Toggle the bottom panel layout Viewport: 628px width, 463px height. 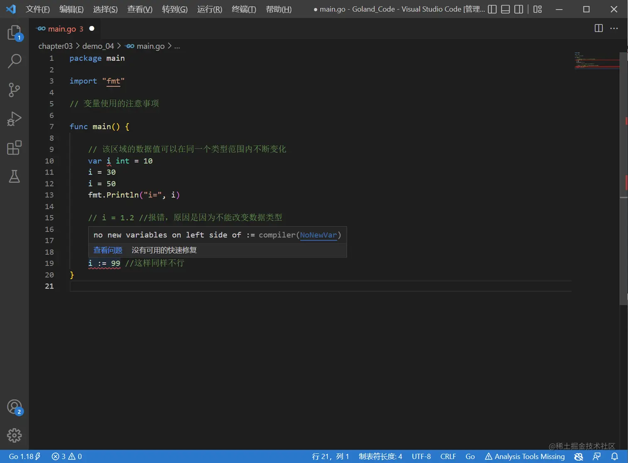point(505,9)
